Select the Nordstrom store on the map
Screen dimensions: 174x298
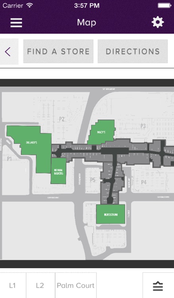pyautogui.click(x=110, y=214)
